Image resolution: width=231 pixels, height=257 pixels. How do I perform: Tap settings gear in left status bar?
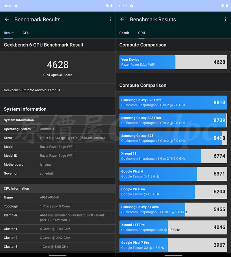[16, 6]
